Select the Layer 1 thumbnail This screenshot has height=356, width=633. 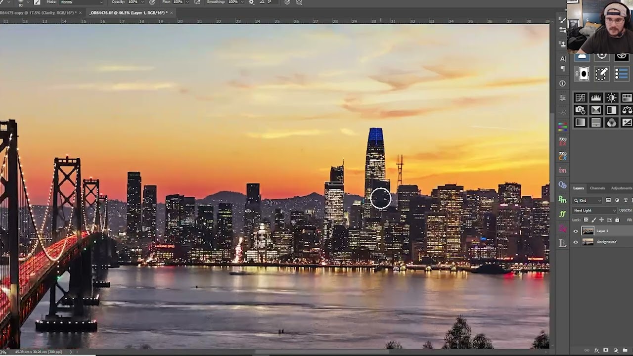(588, 231)
